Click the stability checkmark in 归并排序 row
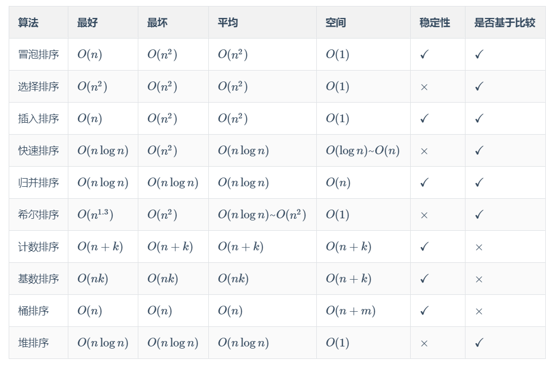Image resolution: width=555 pixels, height=366 pixels. point(424,182)
